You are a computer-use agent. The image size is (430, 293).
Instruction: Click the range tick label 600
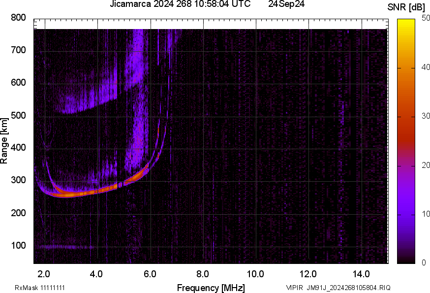(x=18, y=83)
